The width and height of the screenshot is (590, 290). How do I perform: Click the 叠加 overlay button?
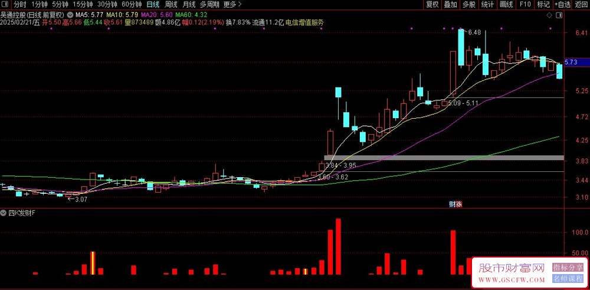450,5
